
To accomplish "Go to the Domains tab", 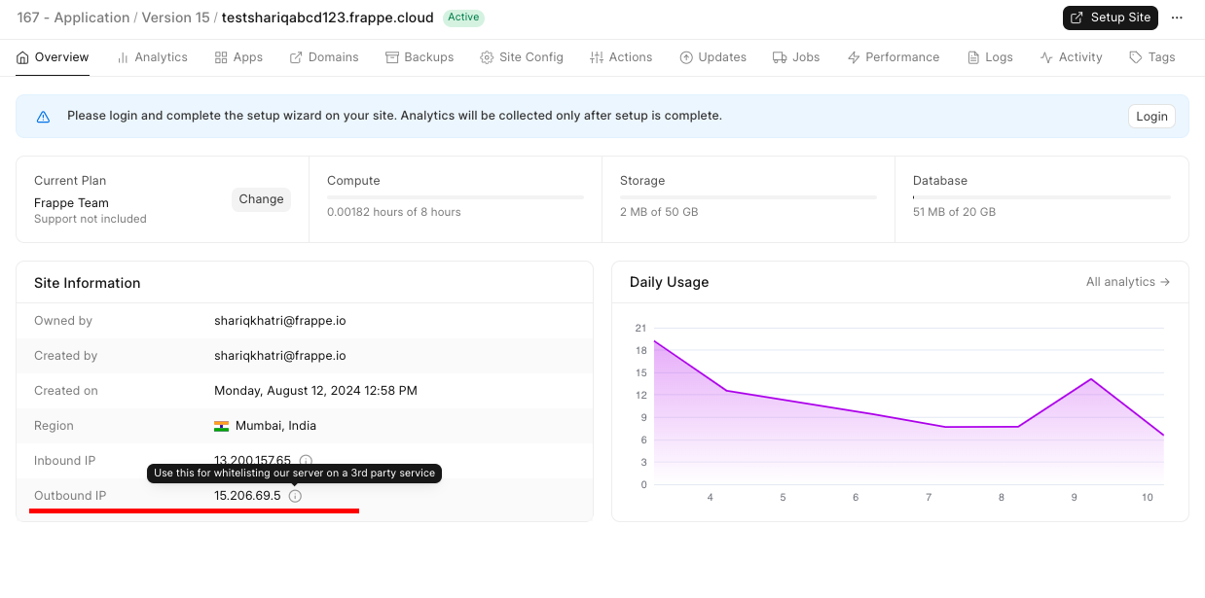I will [324, 57].
